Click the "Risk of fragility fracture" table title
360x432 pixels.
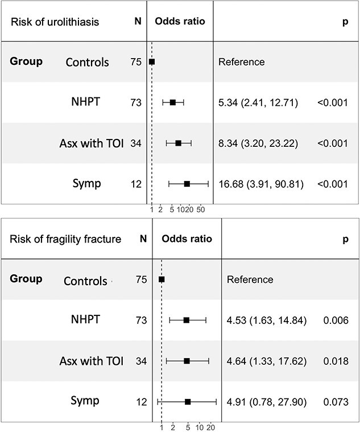pyautogui.click(x=65, y=239)
